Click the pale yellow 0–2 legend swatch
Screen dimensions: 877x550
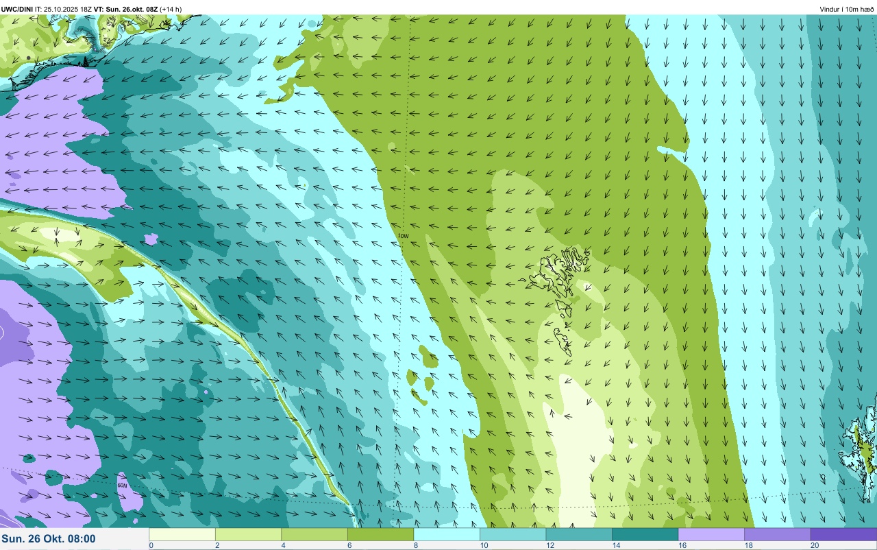pos(182,534)
